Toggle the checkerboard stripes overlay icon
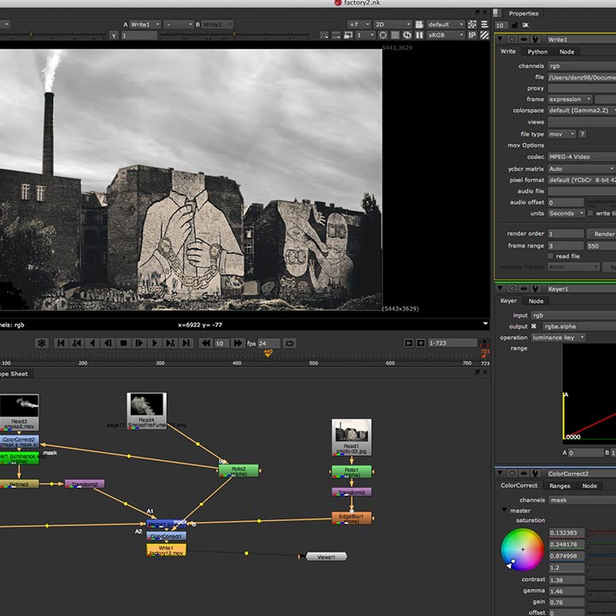616x616 pixels. pyautogui.click(x=485, y=35)
